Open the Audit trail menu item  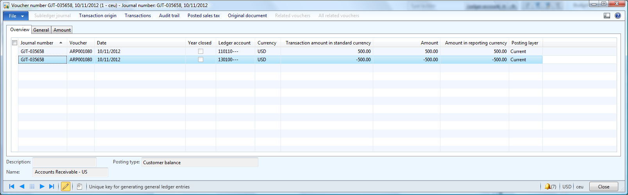coord(169,16)
